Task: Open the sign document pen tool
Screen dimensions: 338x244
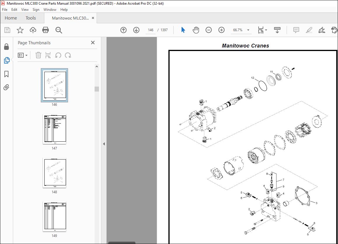Action: [322, 30]
